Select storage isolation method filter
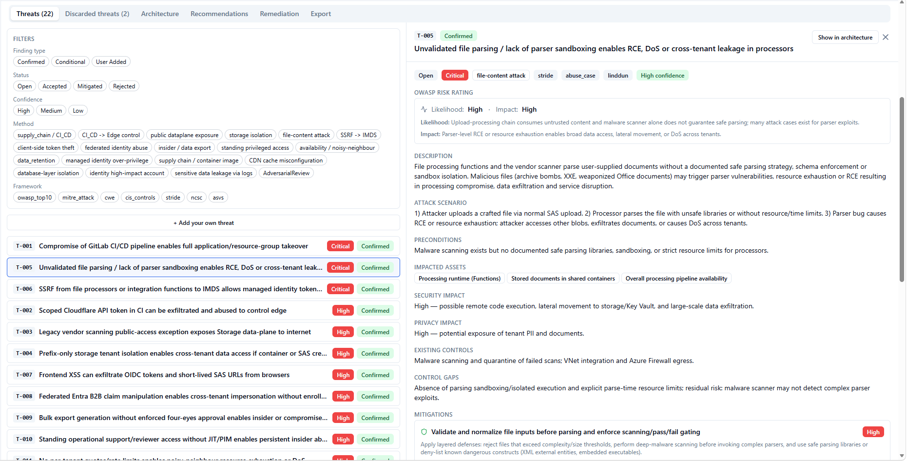Viewport: 907px width, 462px height. (251, 135)
